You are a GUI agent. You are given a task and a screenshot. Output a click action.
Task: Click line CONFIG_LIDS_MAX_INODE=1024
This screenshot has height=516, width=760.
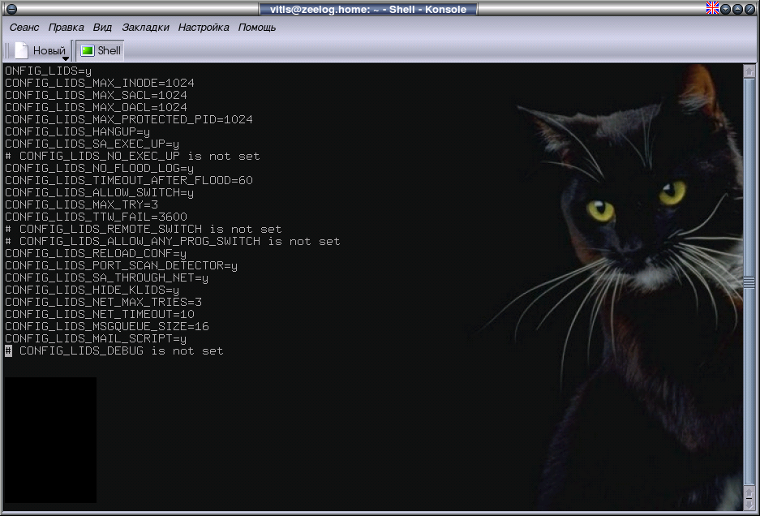(x=100, y=83)
